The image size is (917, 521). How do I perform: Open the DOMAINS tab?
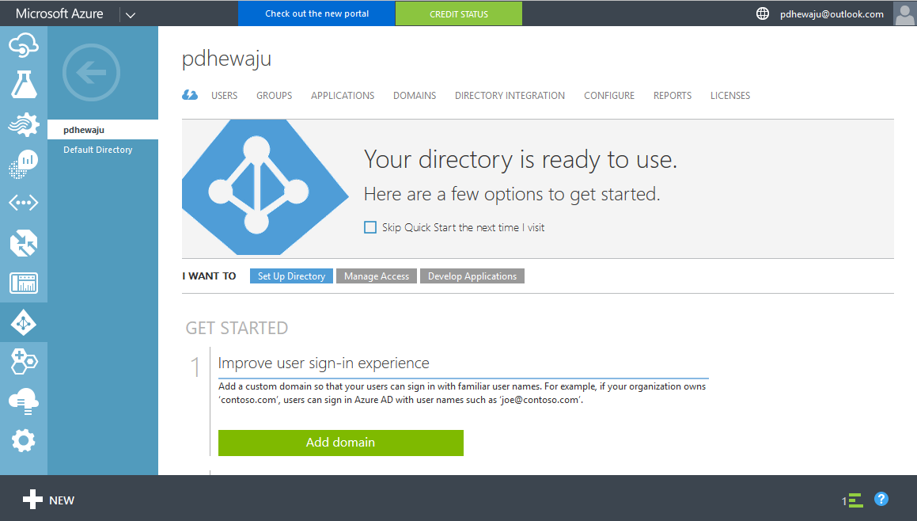(x=415, y=96)
